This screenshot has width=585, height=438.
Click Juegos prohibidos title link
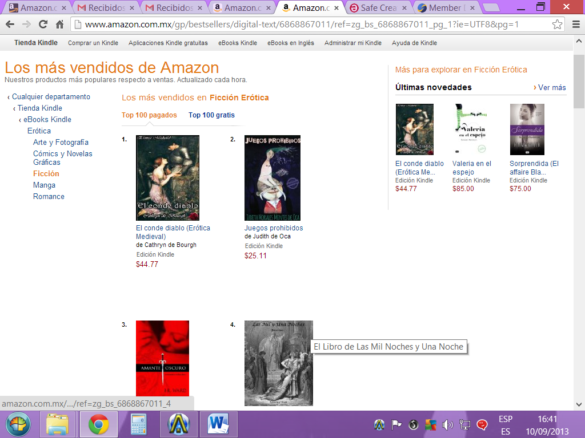[274, 228]
